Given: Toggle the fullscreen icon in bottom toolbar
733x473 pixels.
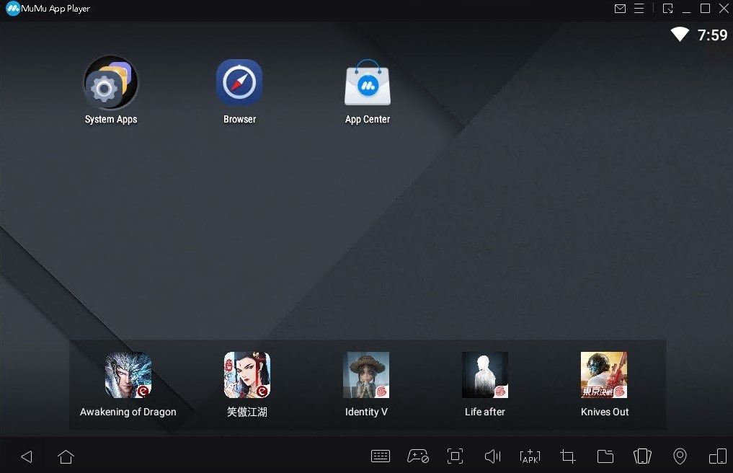Looking at the screenshot, I should pos(455,456).
